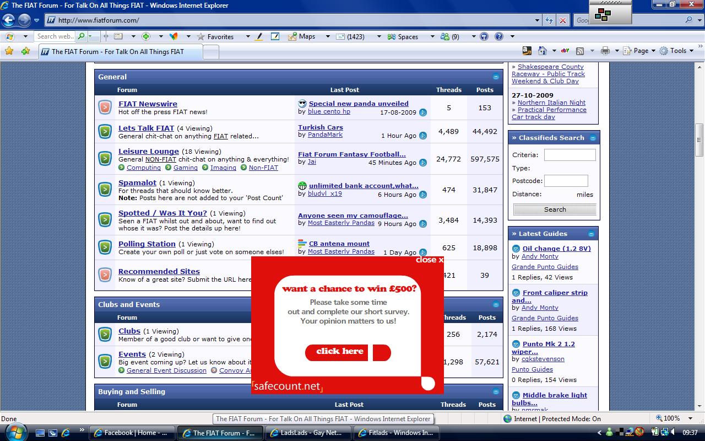The height and width of the screenshot is (441, 705).
Task: Click the Leisure Lounge forum status icon
Action: [x=105, y=159]
